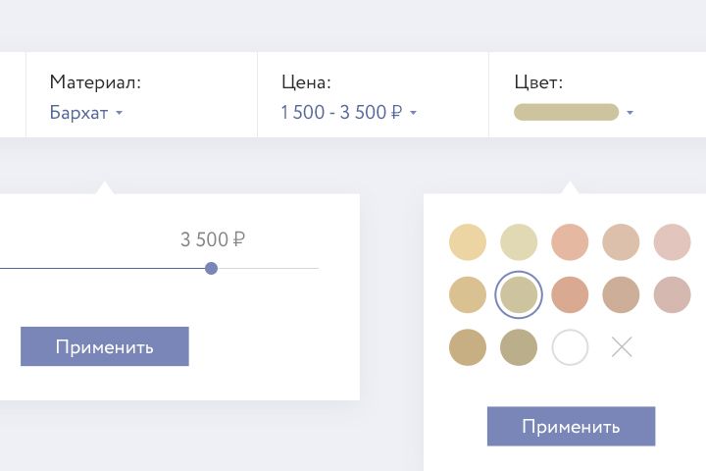Click the X clear-color icon
Viewport: 706px width, 471px height.
622,346
